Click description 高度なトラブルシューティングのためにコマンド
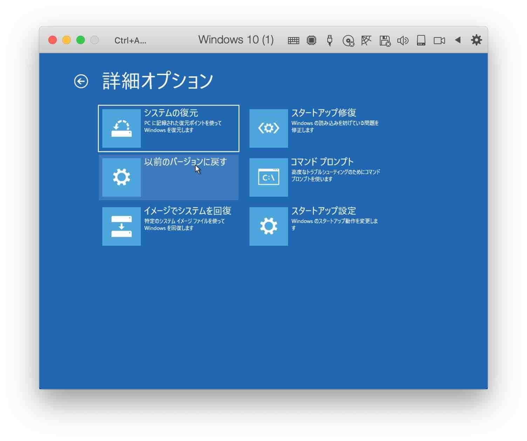 pos(336,172)
